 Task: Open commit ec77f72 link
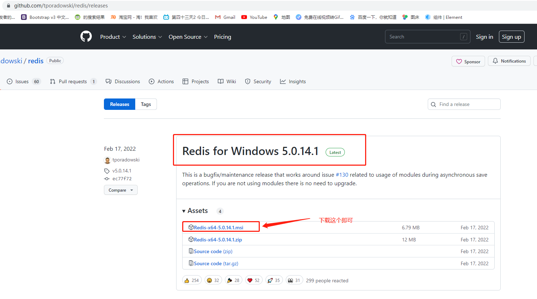pos(122,179)
